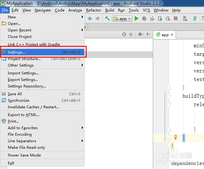The width and height of the screenshot is (204, 169).
Task: Click the Debug app bug icon
Action: click(144, 19)
